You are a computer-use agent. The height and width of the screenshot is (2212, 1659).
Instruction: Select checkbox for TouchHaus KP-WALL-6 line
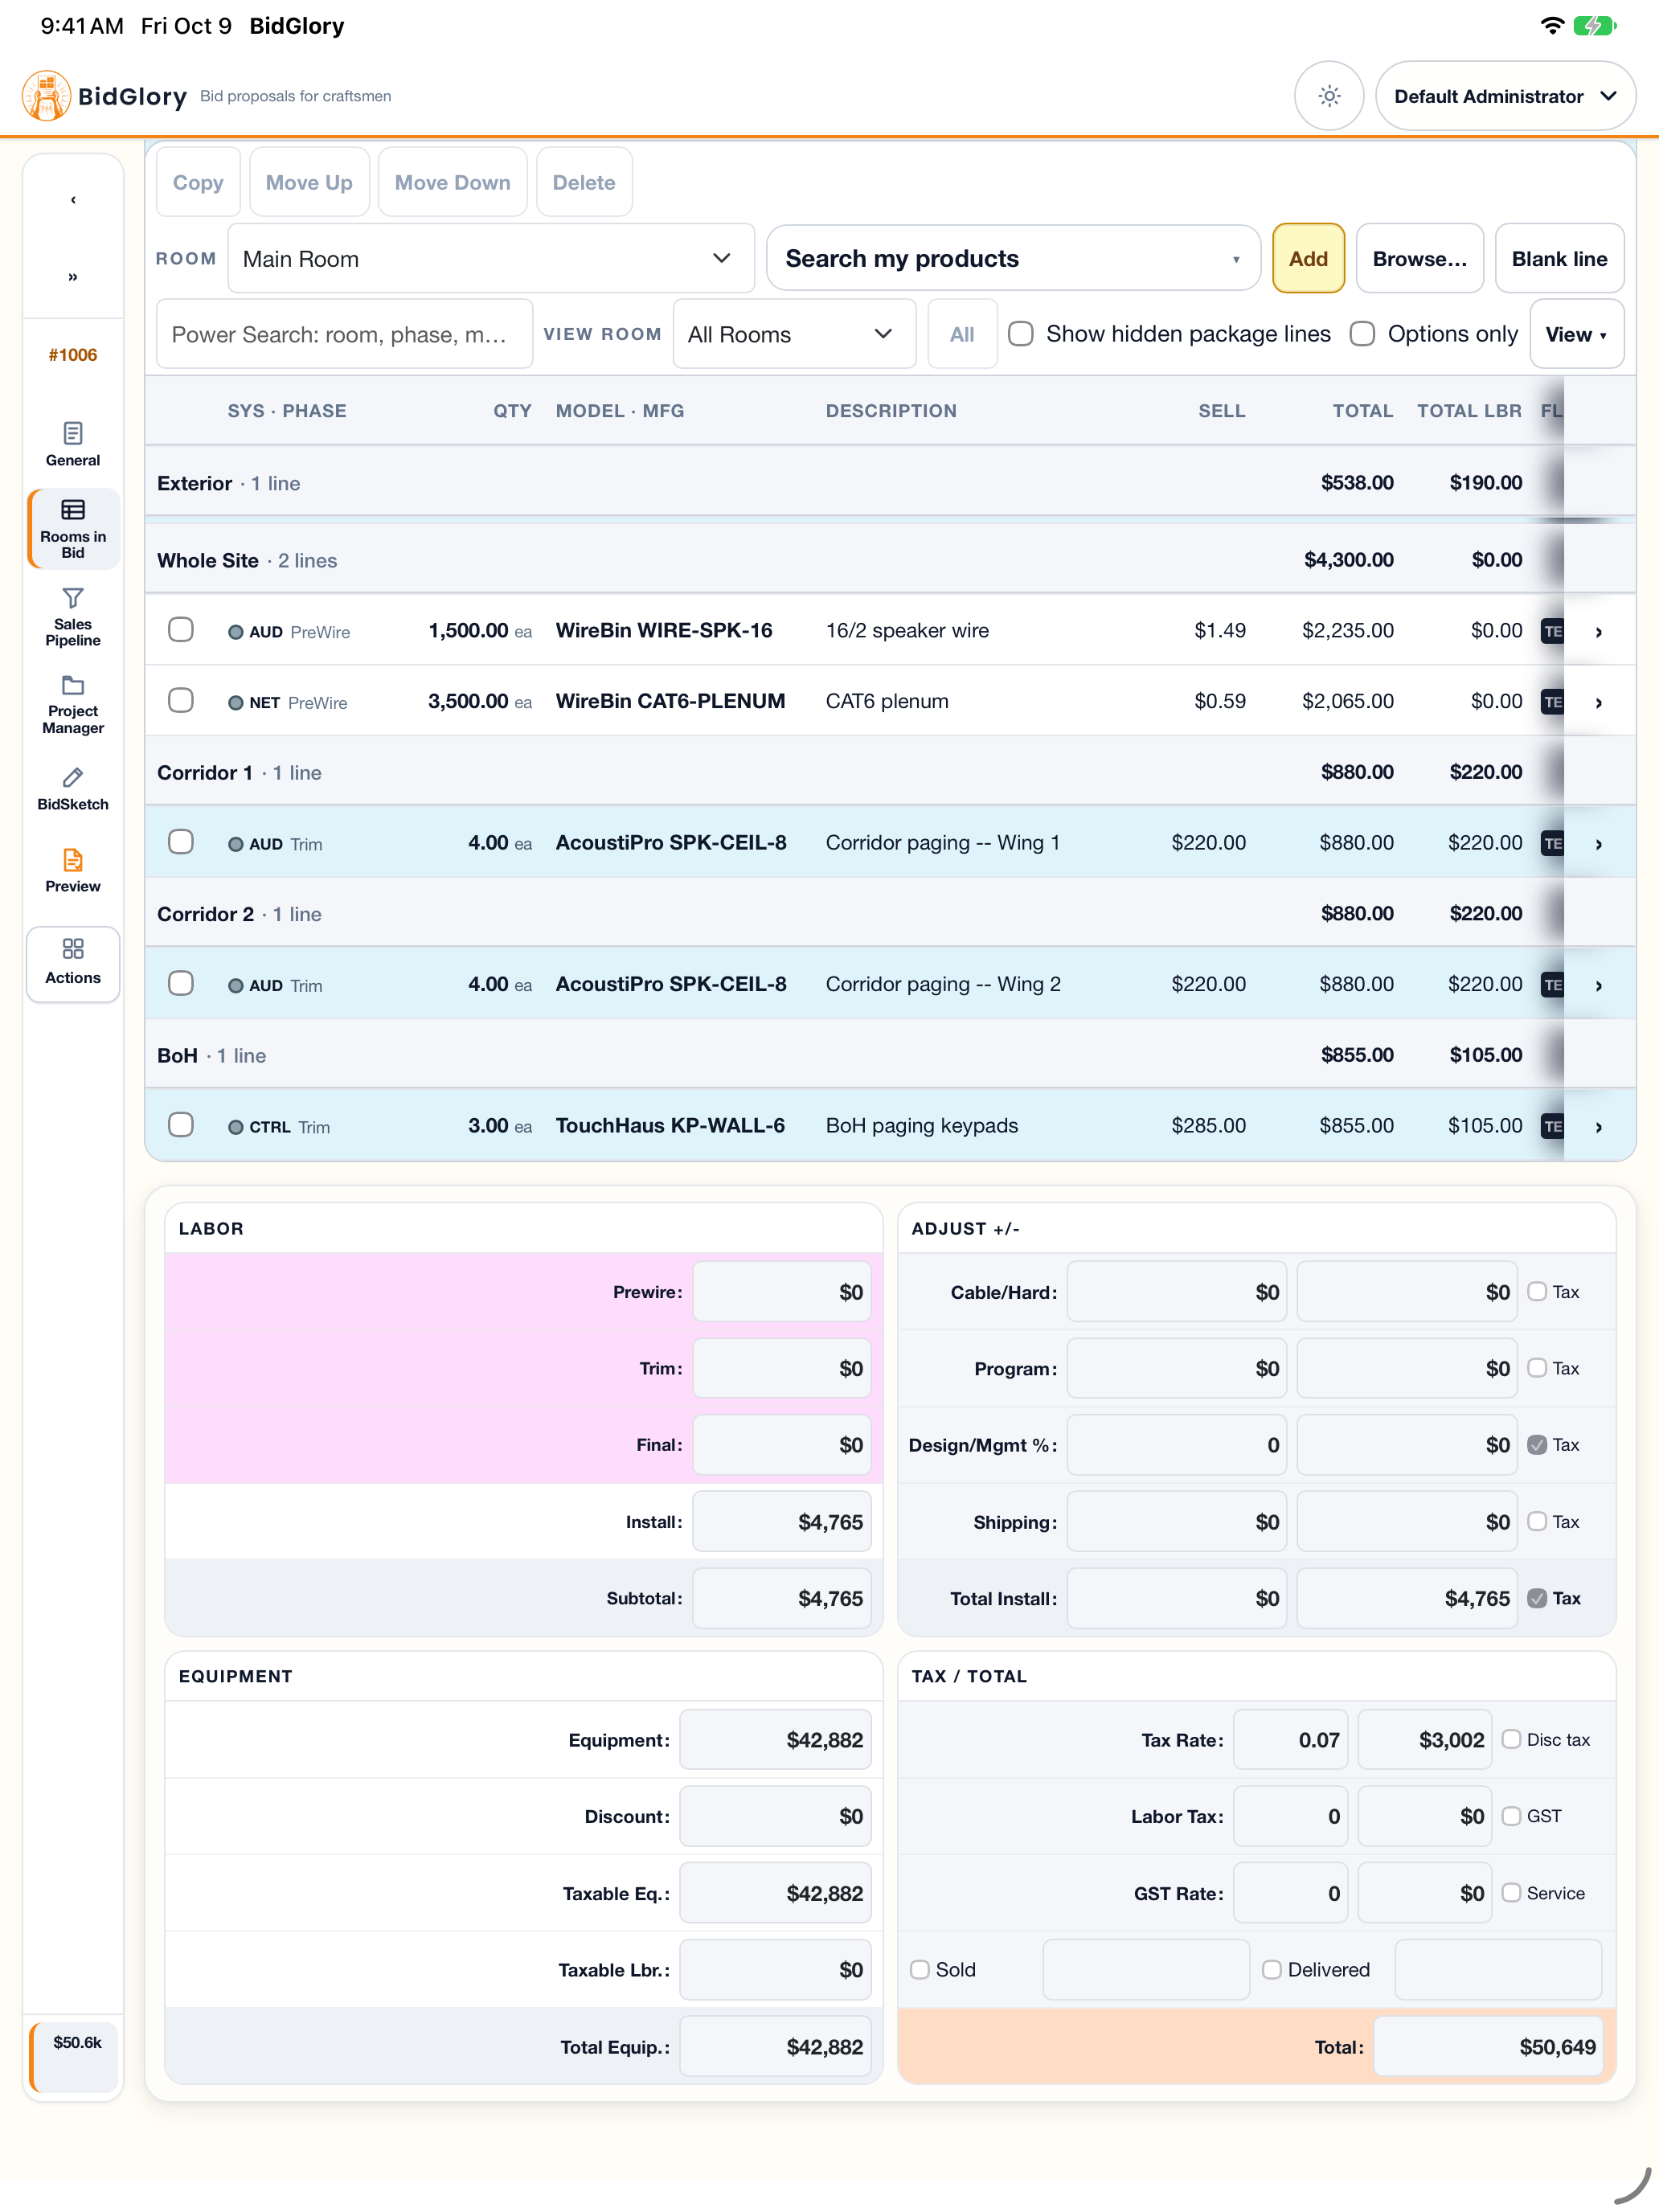(181, 1125)
